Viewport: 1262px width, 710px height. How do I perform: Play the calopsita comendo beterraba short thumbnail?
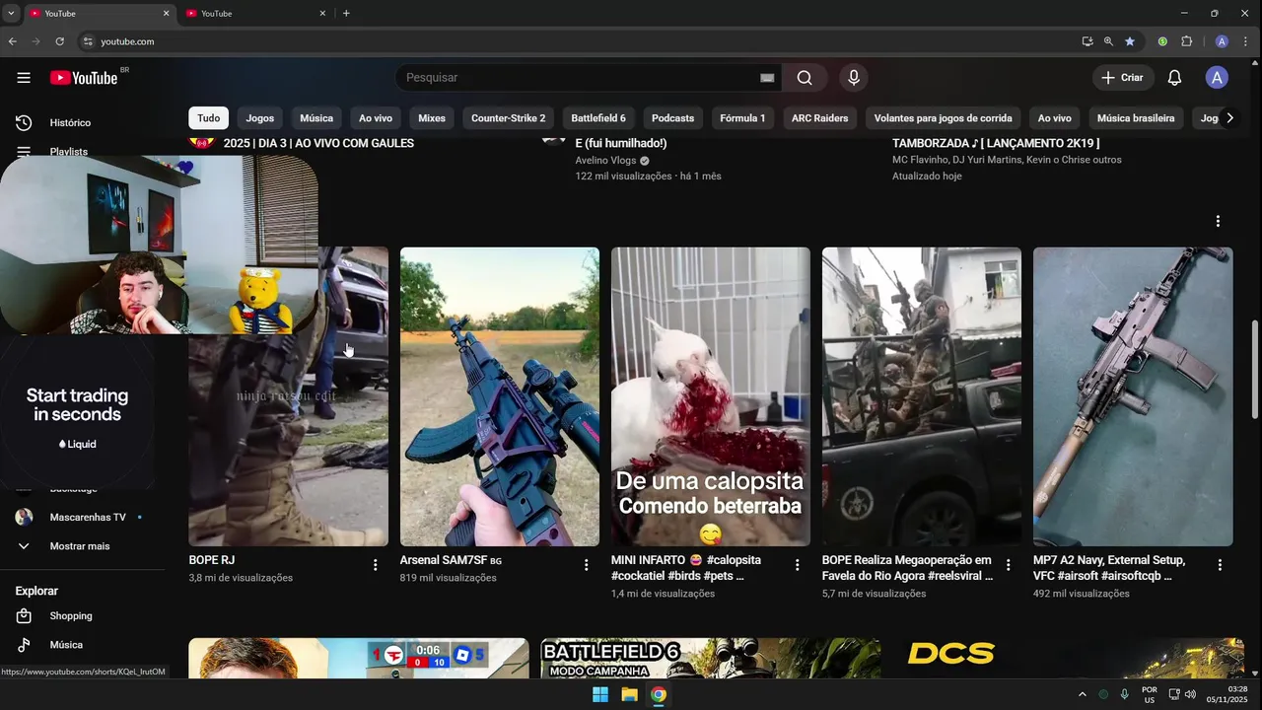[x=711, y=396]
